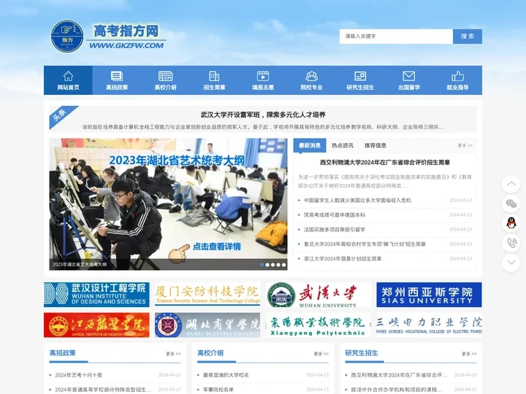Screen dimensions: 526x394
Task: Open 2024年普通高等学校部分特殊类型招生 article
Action: pyautogui.click(x=103, y=390)
